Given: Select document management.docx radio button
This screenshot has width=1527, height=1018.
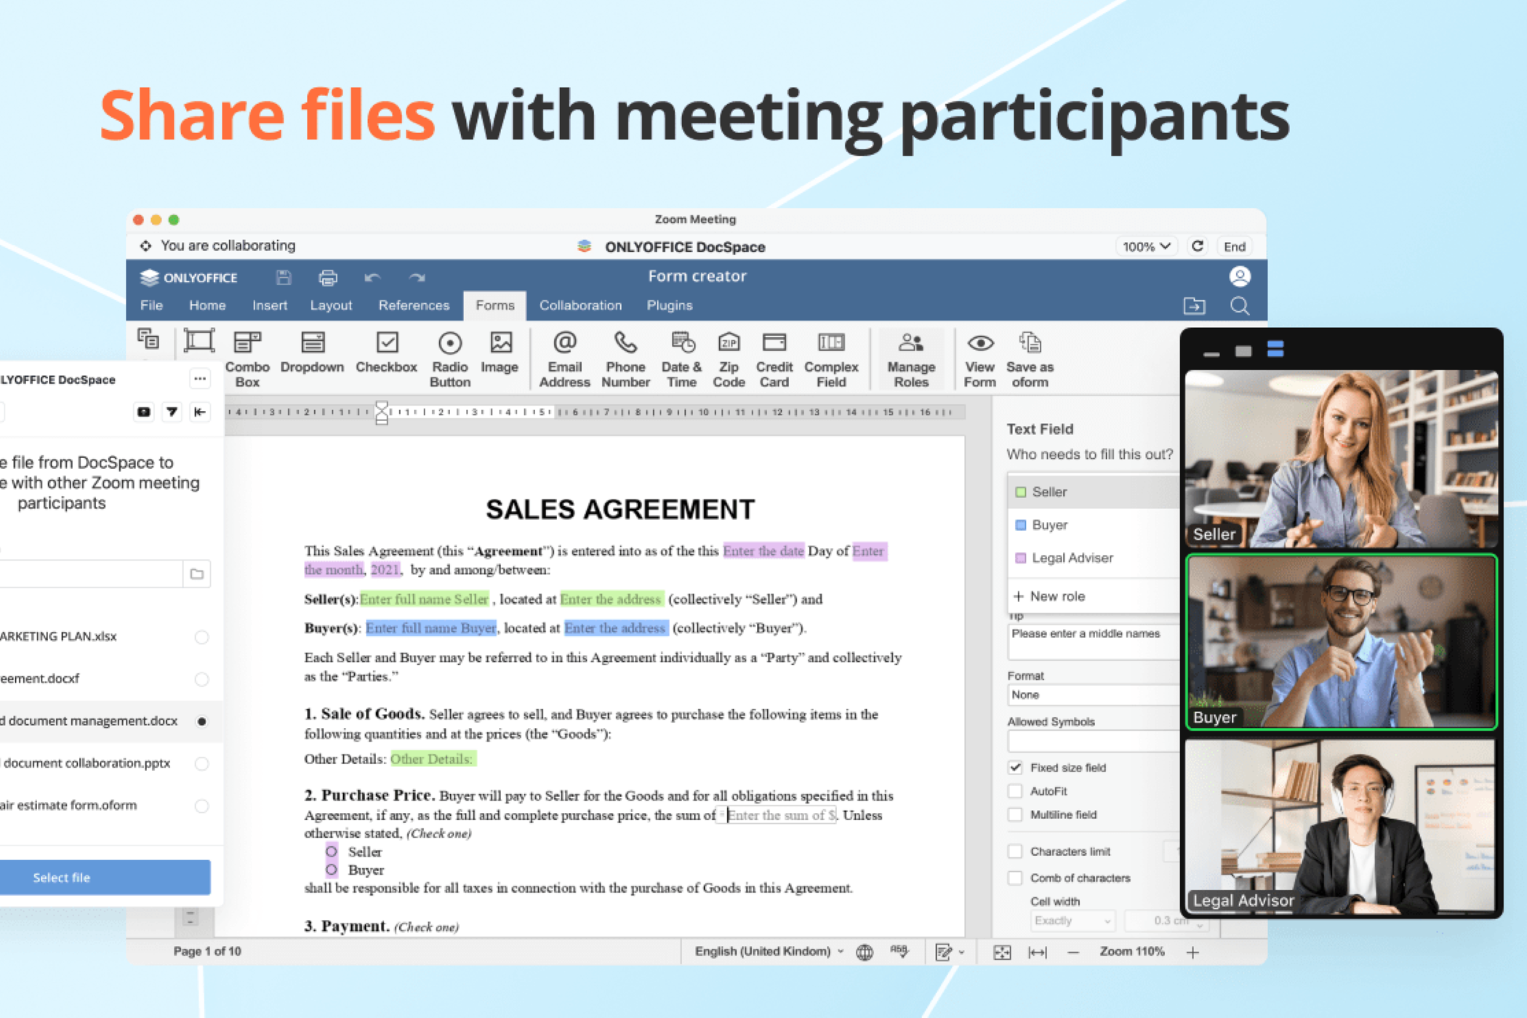Looking at the screenshot, I should pos(202,721).
